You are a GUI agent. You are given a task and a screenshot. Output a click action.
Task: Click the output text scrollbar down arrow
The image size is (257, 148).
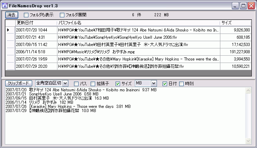[x=248, y=141]
